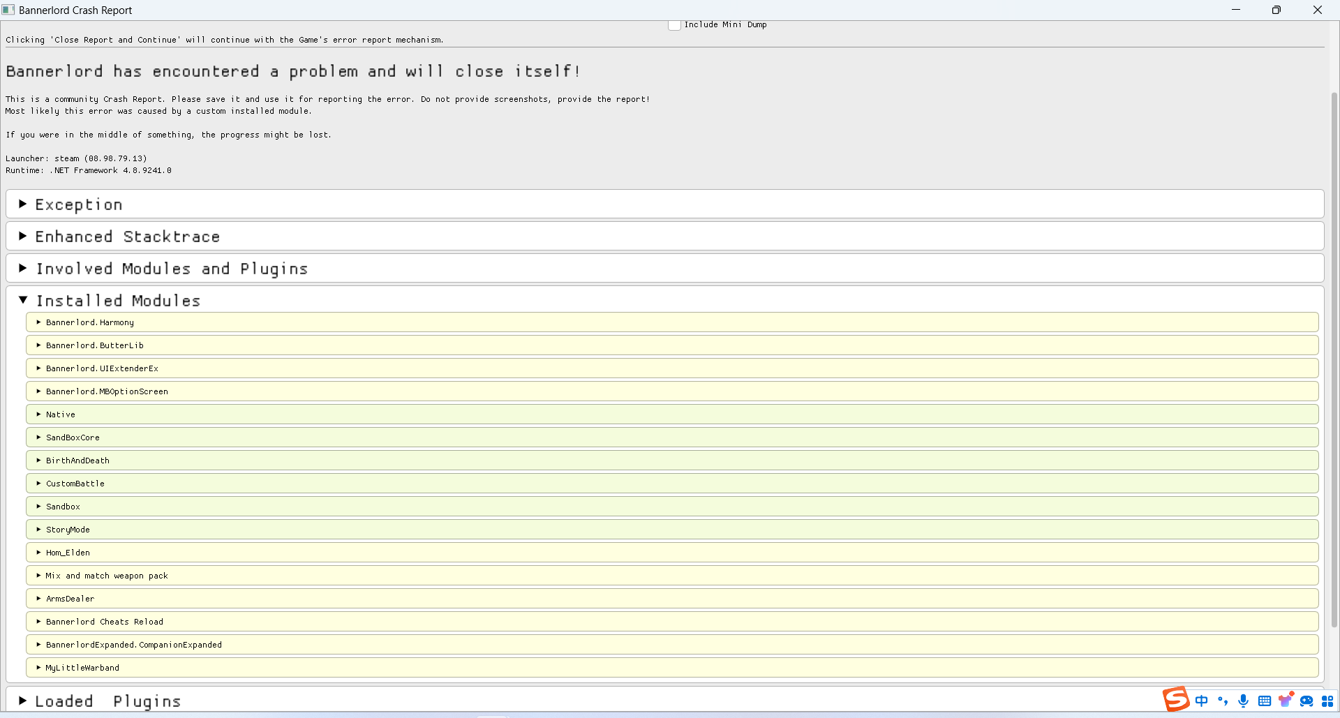Click the Bannerlord Crash Report window icon
The width and height of the screenshot is (1340, 718).
[x=8, y=10]
